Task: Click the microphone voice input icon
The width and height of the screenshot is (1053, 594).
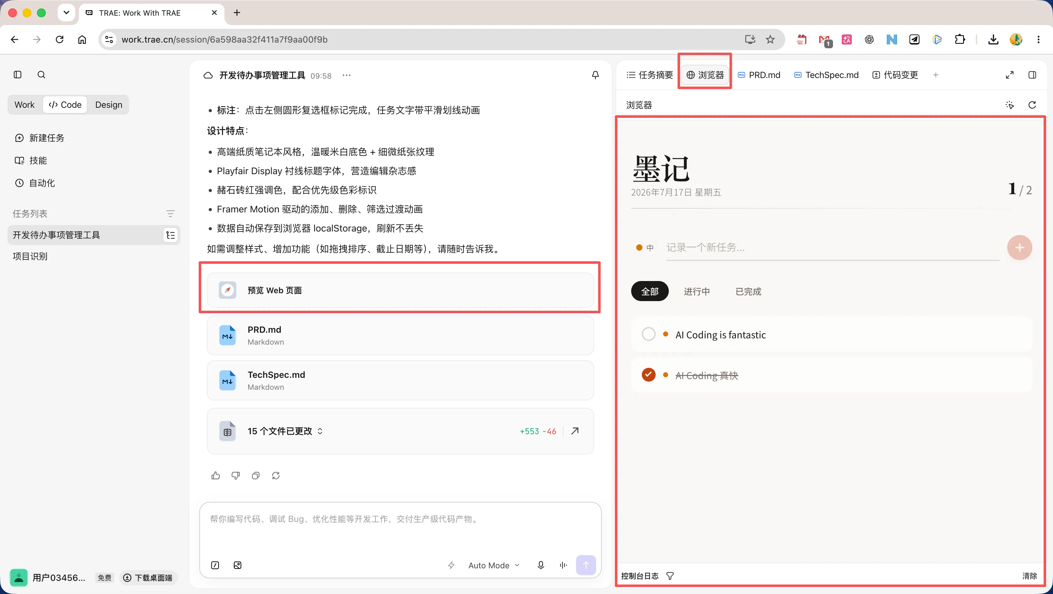Action: coord(541,565)
